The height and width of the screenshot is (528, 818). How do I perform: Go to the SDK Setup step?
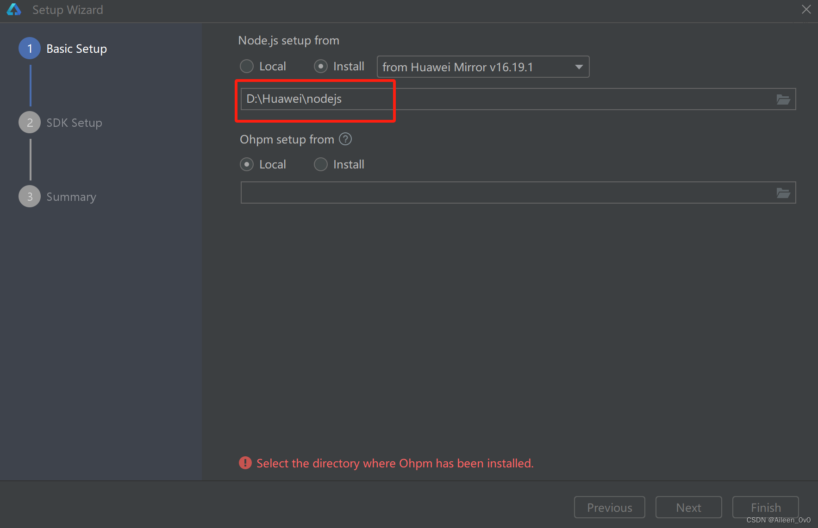click(x=61, y=123)
